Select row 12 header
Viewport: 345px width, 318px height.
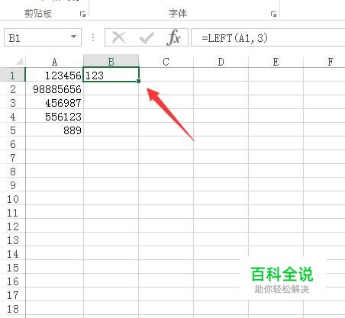[13, 226]
